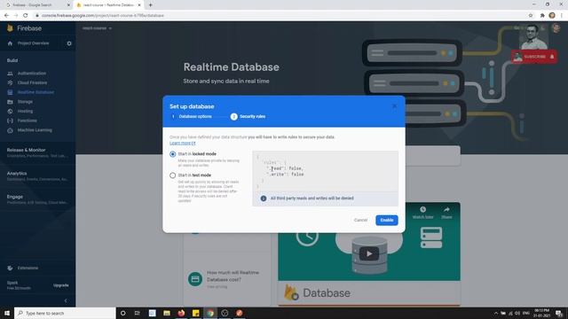Open the database cost pricing card
Viewport: 568px width, 319px height.
(x=227, y=279)
